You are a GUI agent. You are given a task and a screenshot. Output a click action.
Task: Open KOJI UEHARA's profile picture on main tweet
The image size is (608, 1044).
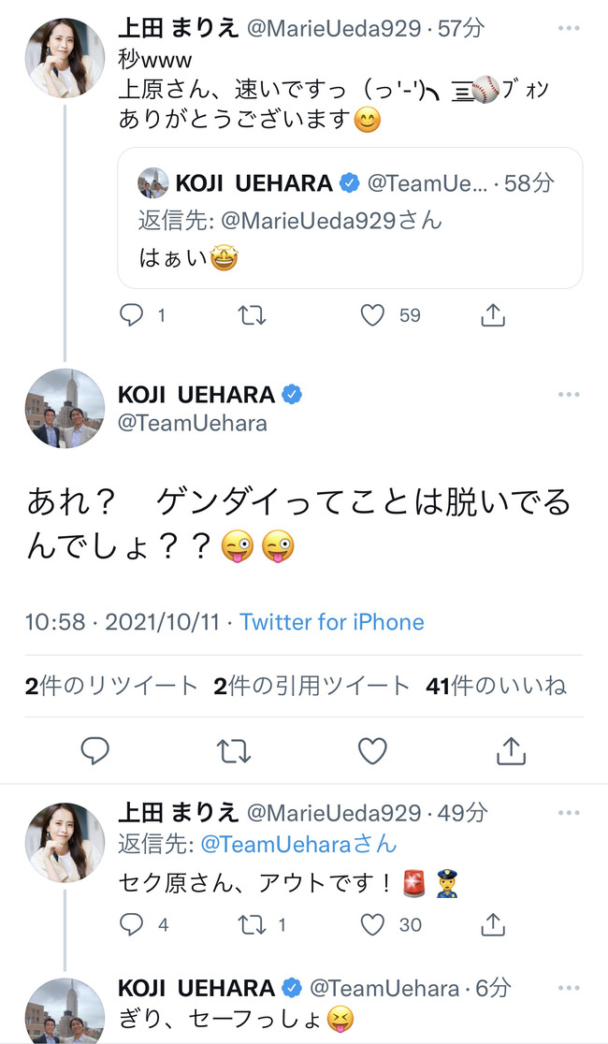pyautogui.click(x=65, y=408)
